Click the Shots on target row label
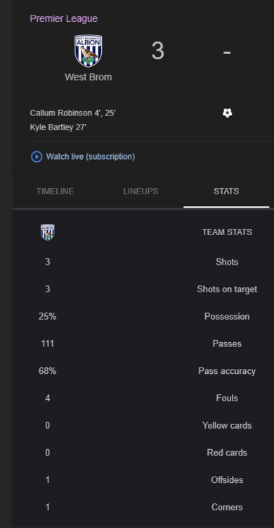This screenshot has height=528, width=274. [x=227, y=289]
